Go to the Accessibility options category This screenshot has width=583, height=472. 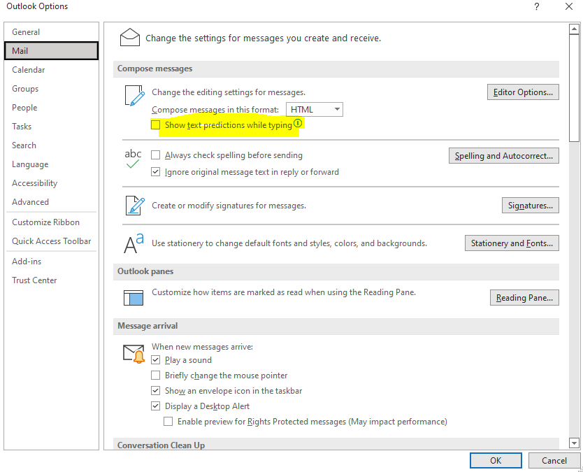[51, 183]
